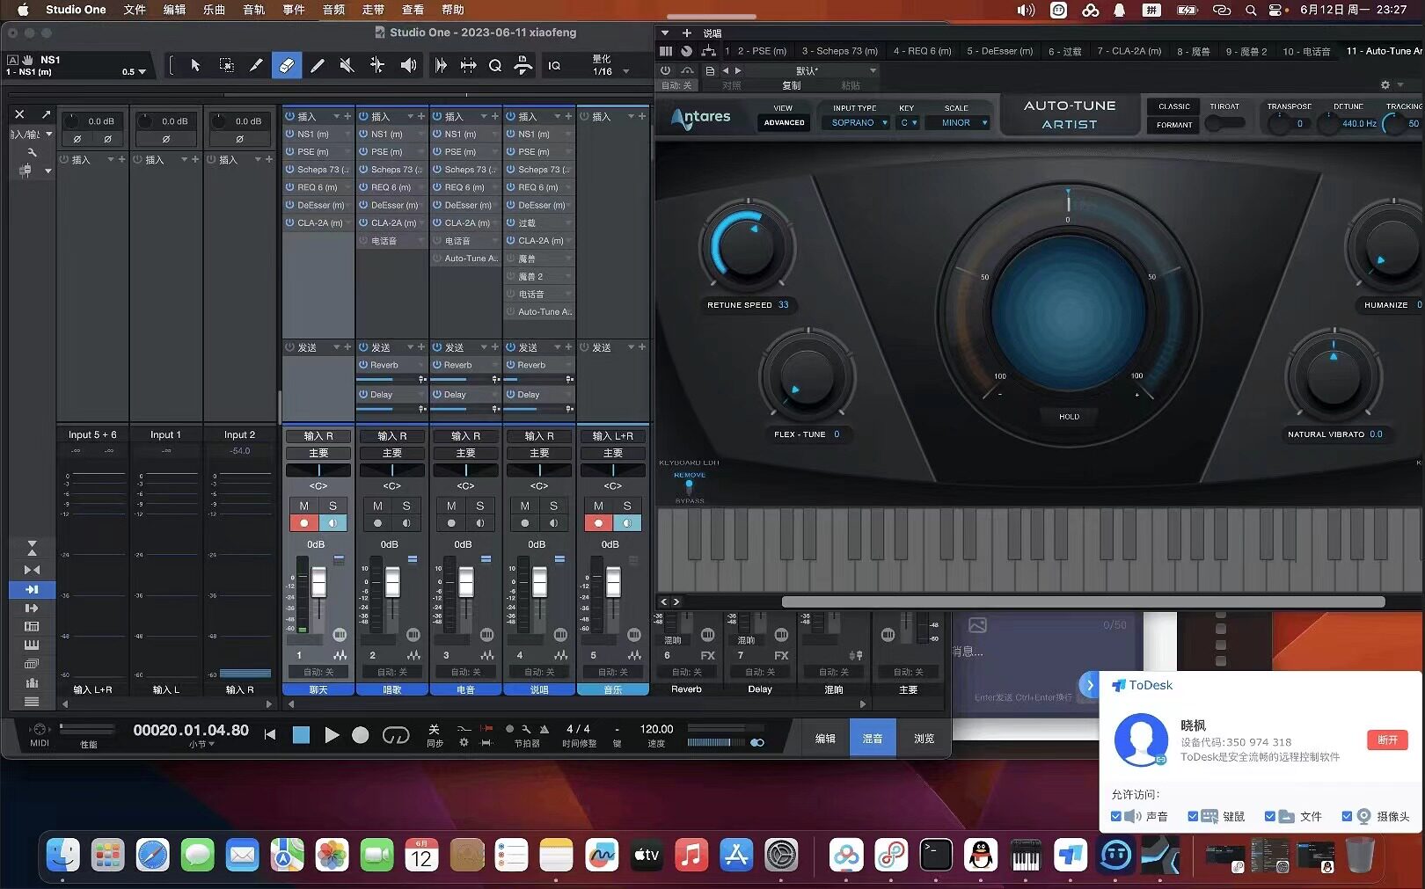
Task: Open insert menu arrow on channel 1
Action: tap(336, 116)
